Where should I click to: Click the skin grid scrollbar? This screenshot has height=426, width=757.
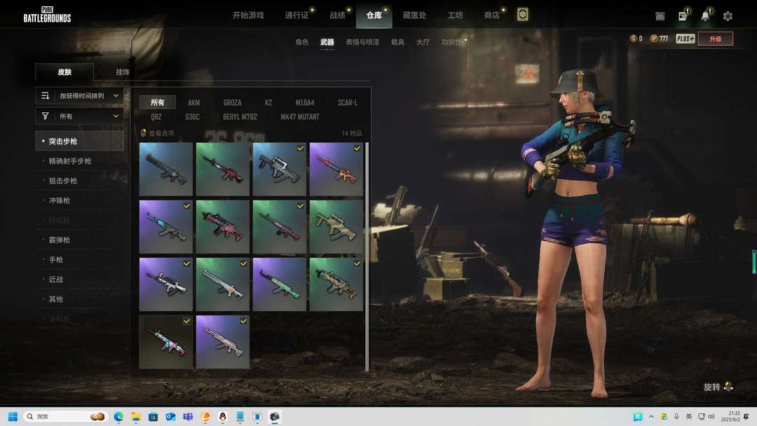tap(367, 256)
